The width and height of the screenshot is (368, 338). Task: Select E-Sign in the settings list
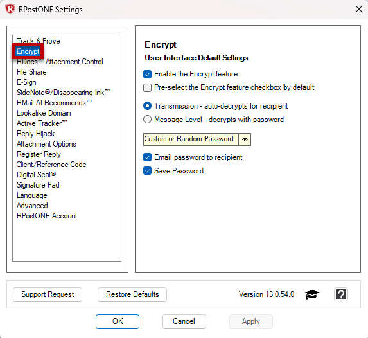[26, 82]
